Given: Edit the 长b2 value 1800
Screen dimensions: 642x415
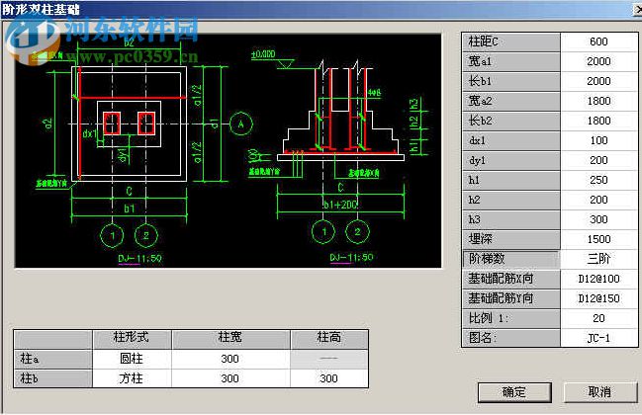Looking at the screenshot, I should 598,121.
